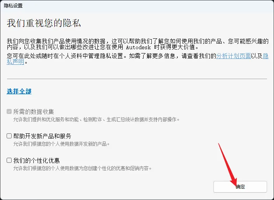Enable the 我们的个性化优惠 checkbox
The image size is (274, 200).
9,160
